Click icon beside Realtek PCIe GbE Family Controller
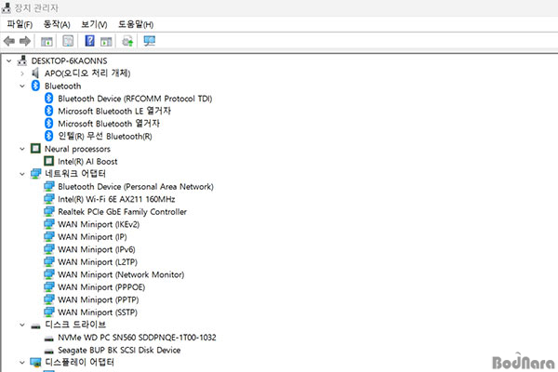The image size is (558, 372). pyautogui.click(x=48, y=211)
